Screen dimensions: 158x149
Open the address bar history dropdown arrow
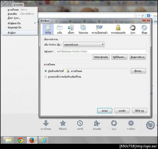(x=139, y=16)
